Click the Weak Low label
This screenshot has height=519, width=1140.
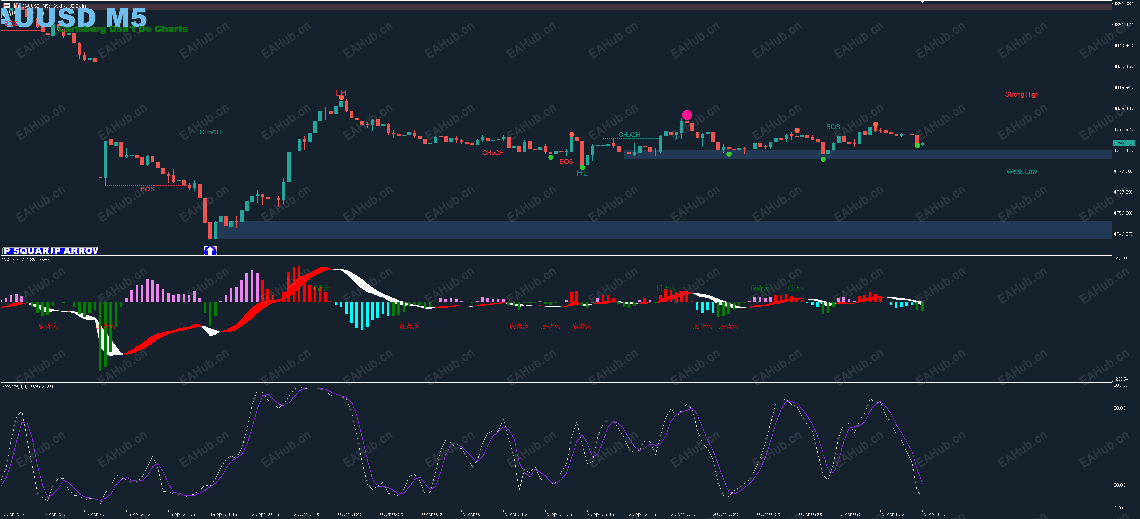(1022, 172)
